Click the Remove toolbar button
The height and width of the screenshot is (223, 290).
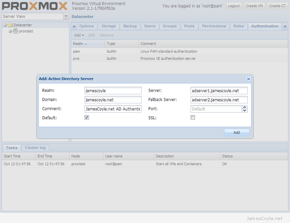[x=107, y=35]
